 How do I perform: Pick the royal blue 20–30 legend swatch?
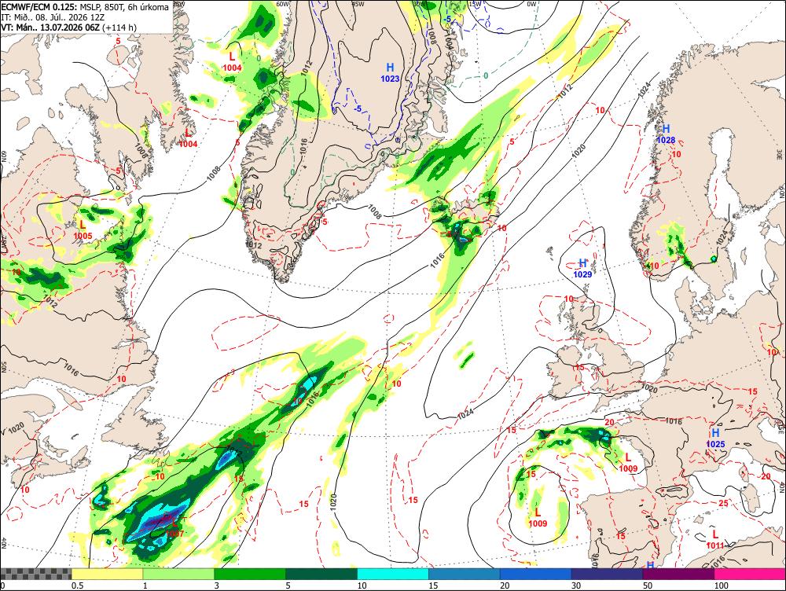point(536,574)
